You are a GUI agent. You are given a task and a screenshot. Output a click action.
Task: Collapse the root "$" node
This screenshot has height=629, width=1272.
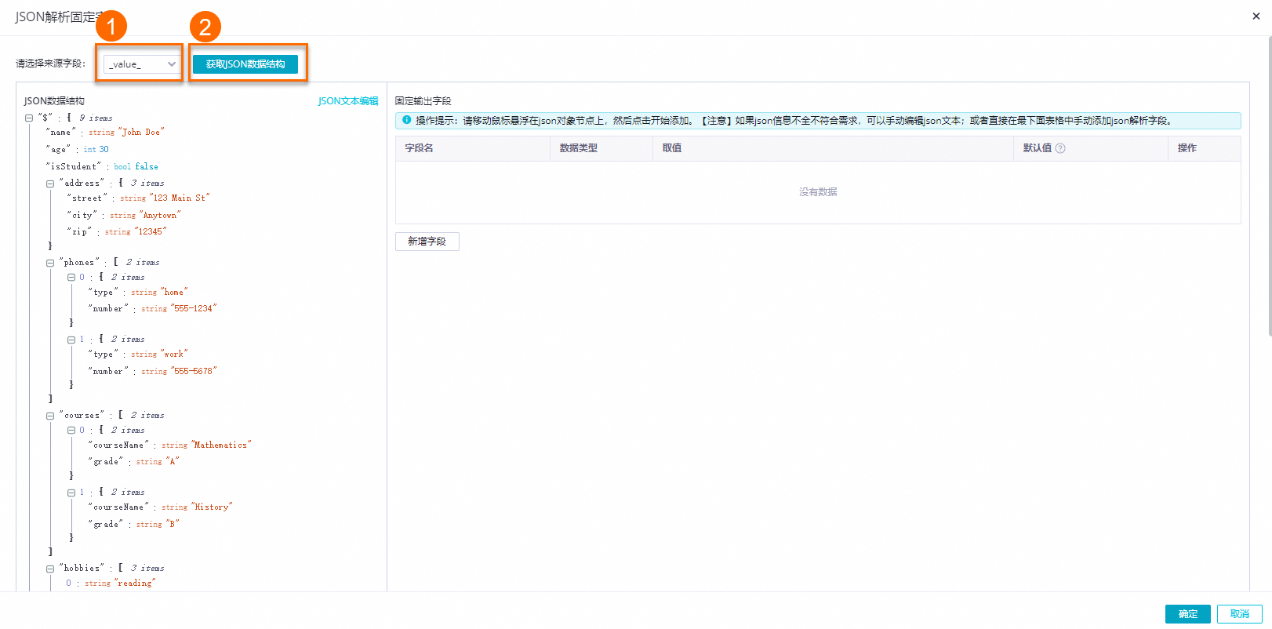(x=29, y=118)
